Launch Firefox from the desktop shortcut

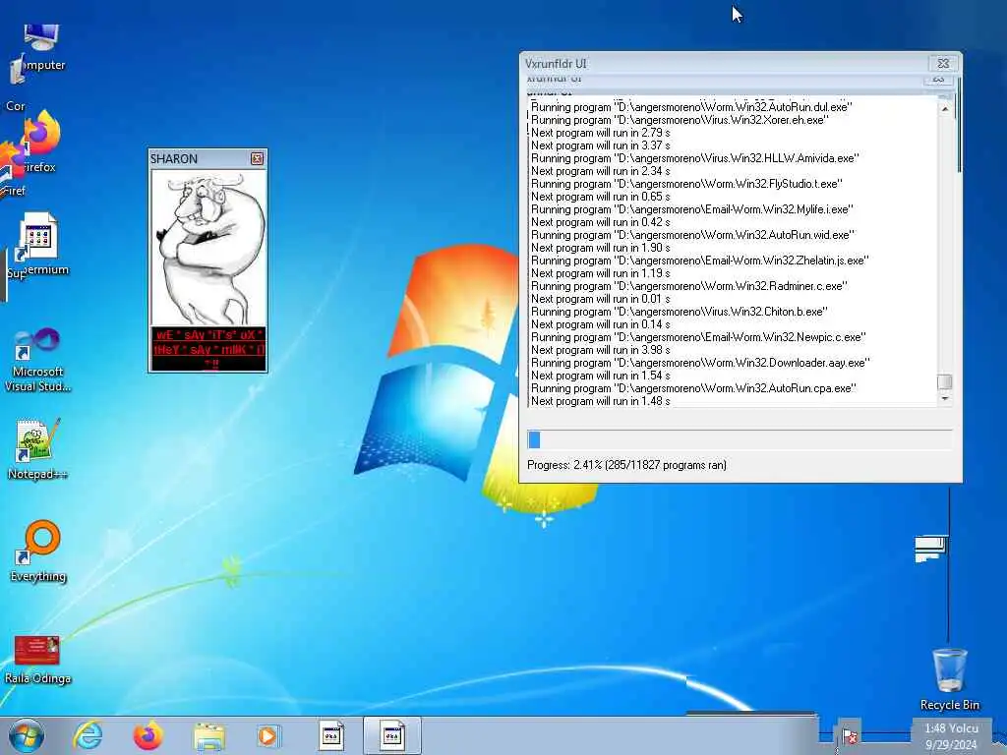click(x=39, y=143)
